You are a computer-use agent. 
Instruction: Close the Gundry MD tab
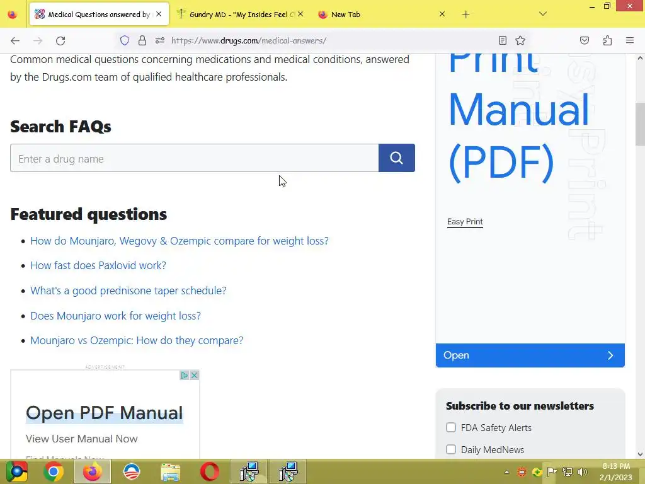coord(300,14)
